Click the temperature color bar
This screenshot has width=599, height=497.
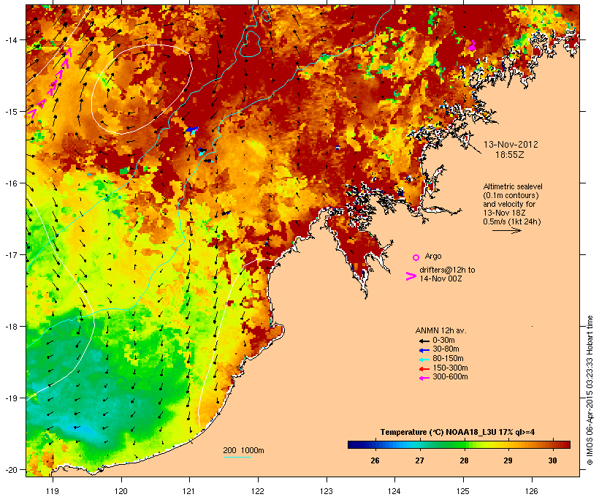click(459, 444)
